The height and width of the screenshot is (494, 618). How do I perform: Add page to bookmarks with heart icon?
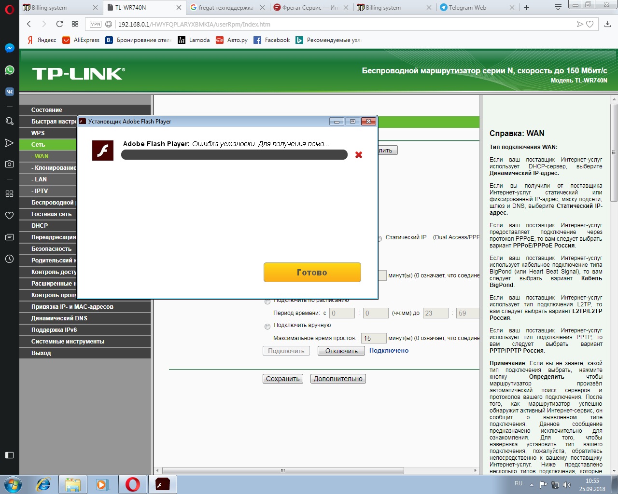tap(590, 24)
